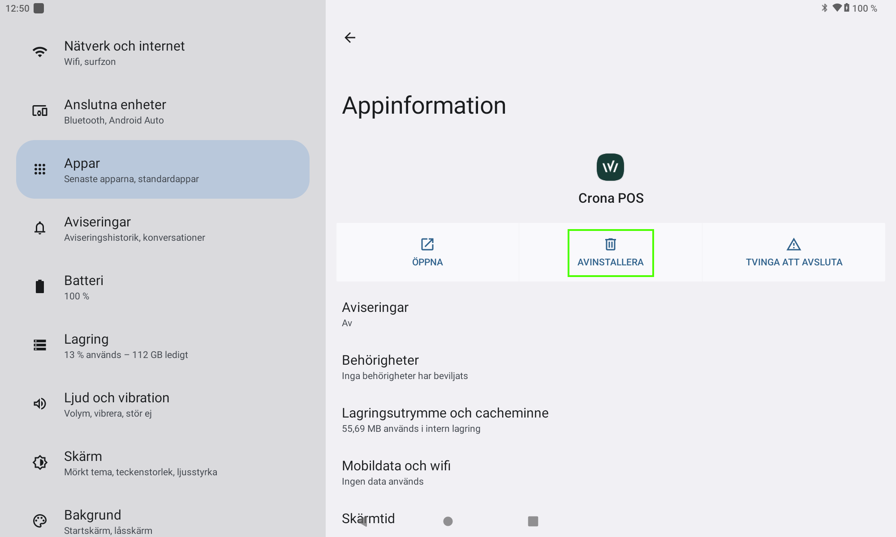Tap the speaker icon beside Ljud och vibration

40,404
